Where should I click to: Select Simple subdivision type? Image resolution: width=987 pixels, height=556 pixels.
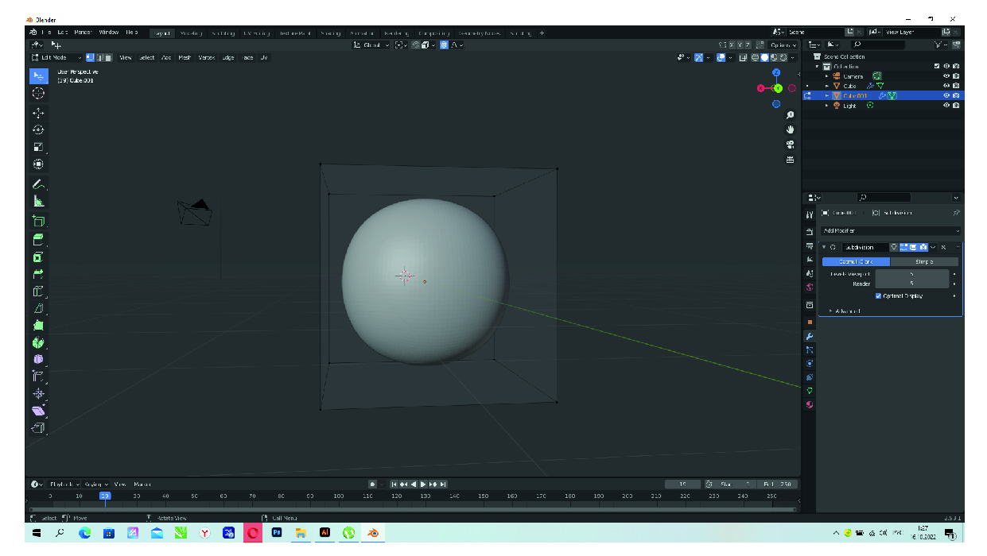click(924, 261)
